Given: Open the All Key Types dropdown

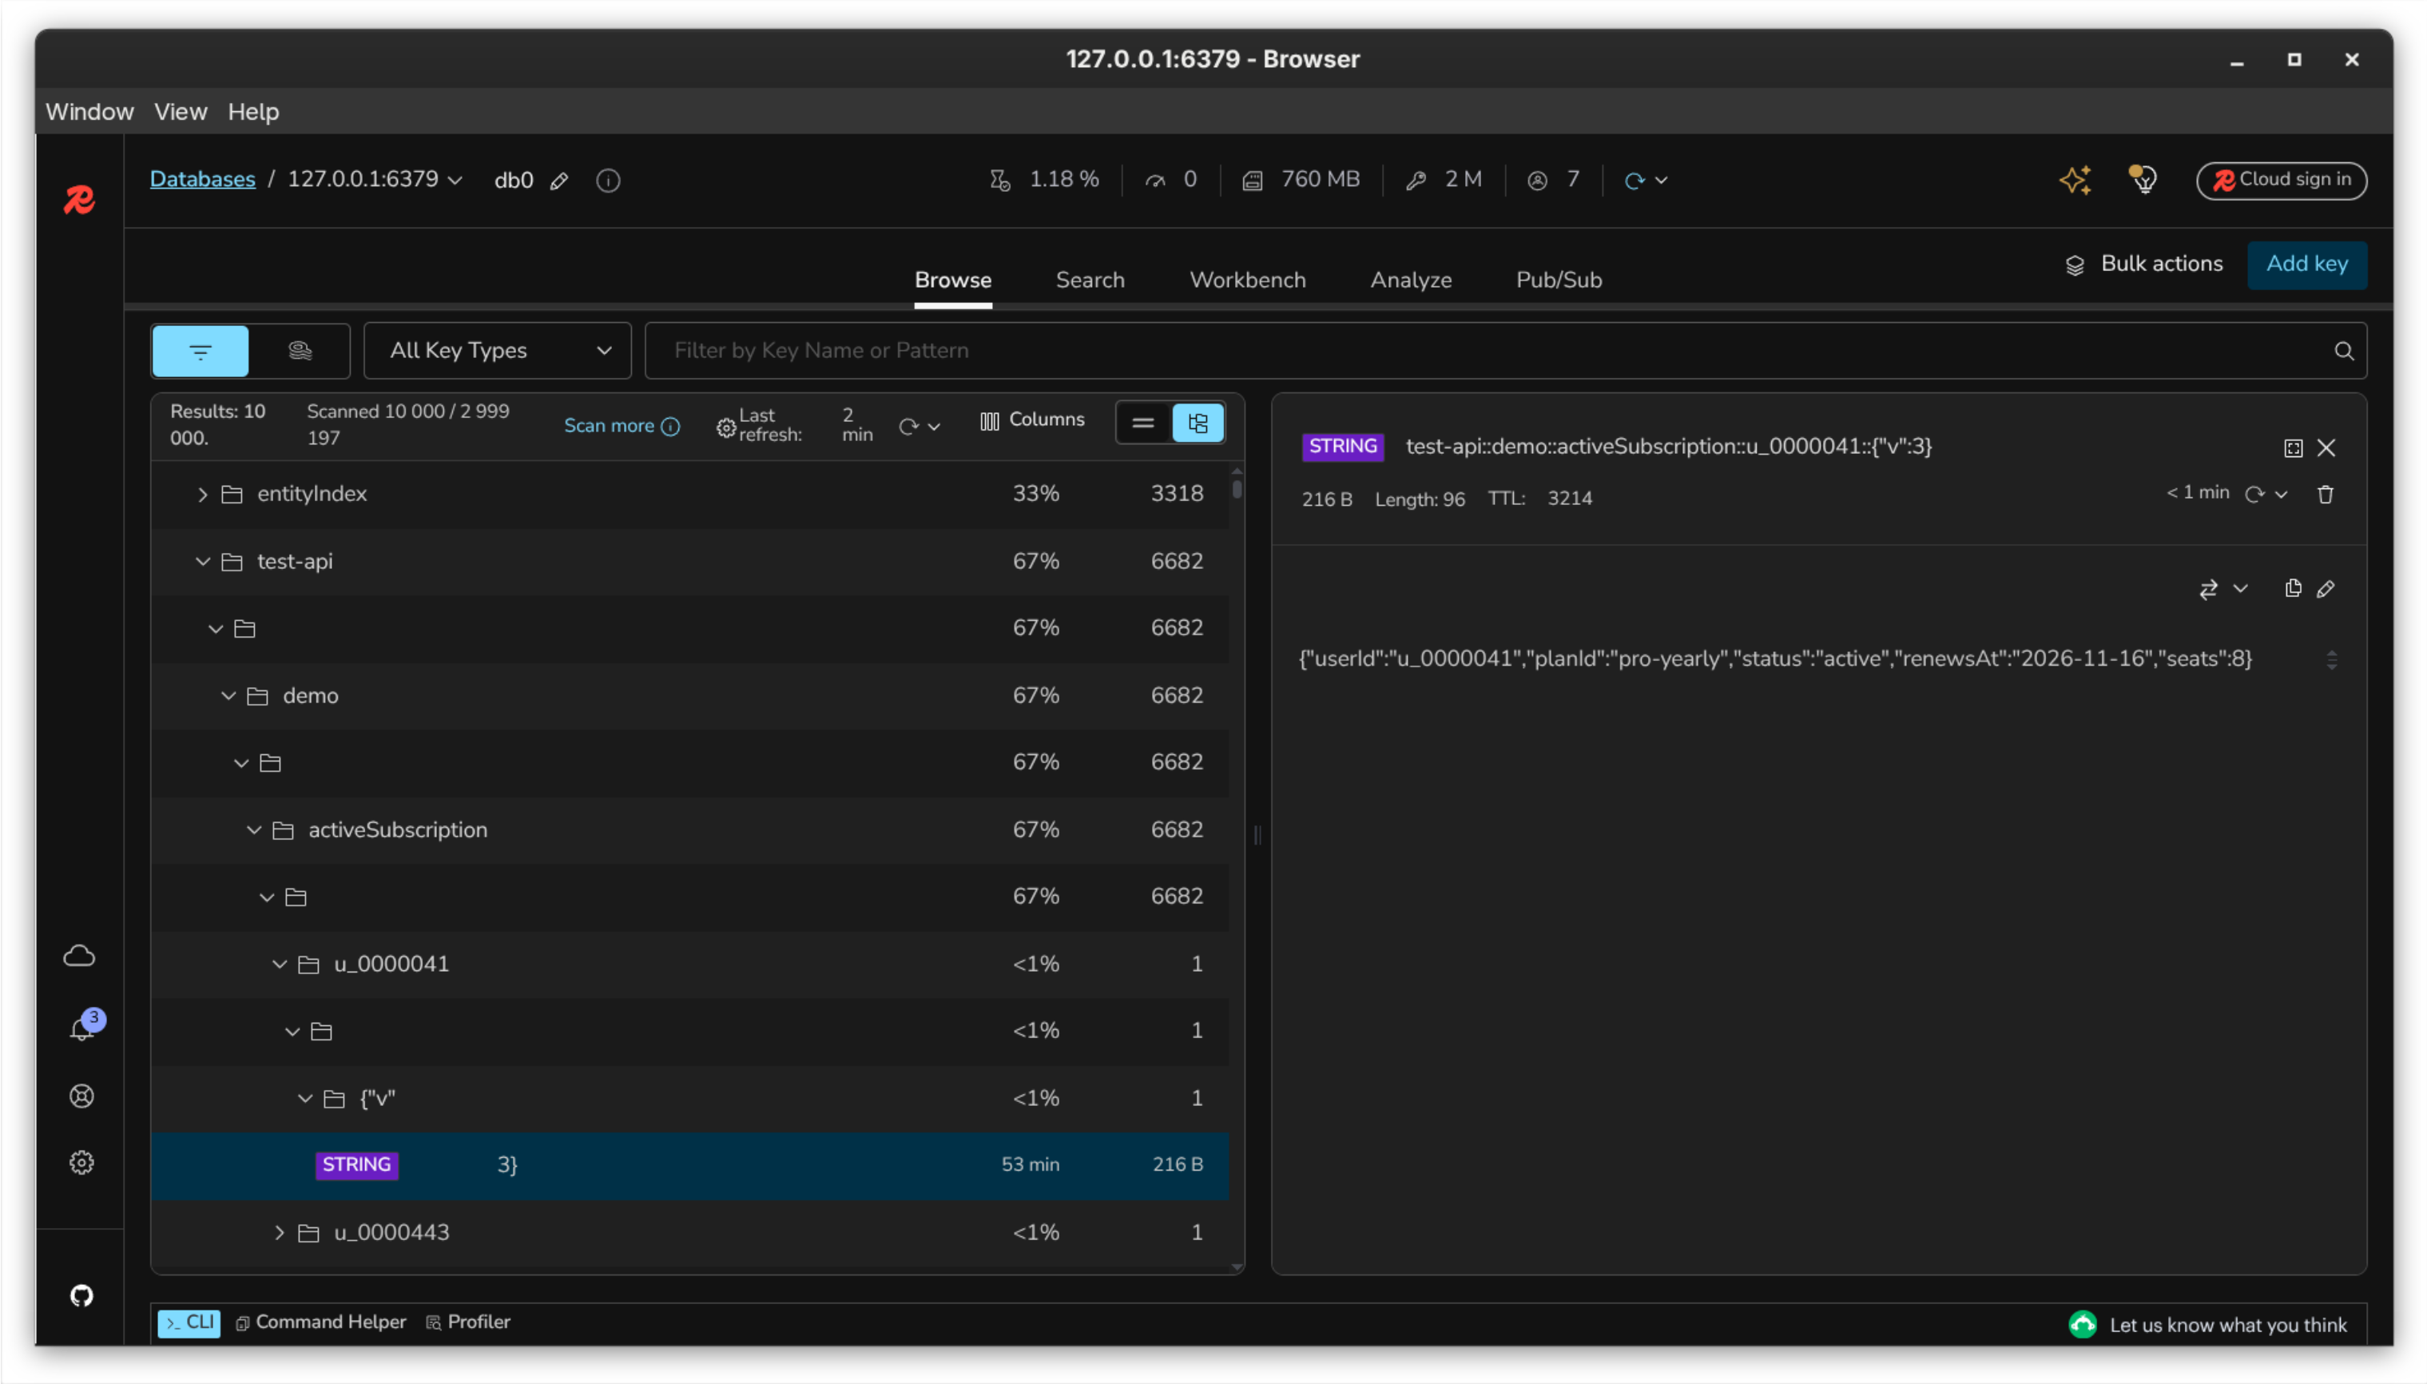Looking at the screenshot, I should (497, 351).
